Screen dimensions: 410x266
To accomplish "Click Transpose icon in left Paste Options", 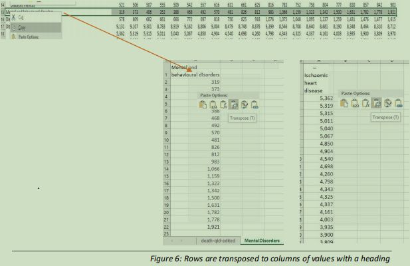I will pos(234,104).
